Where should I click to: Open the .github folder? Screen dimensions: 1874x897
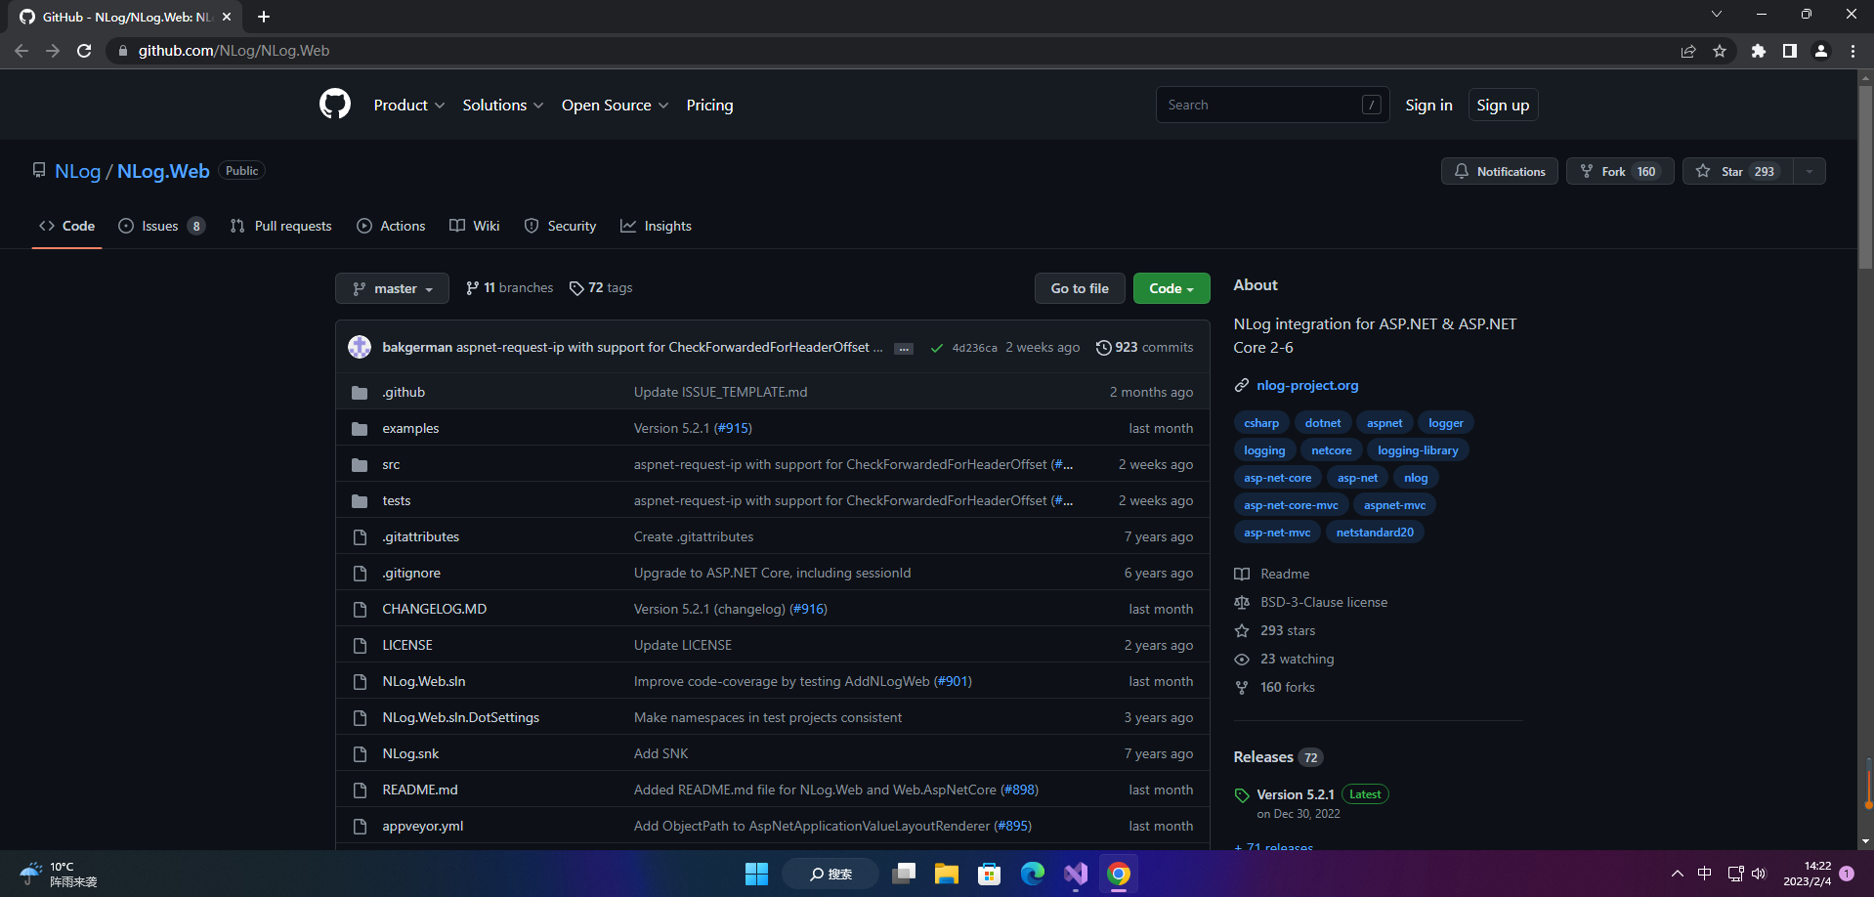[404, 392]
